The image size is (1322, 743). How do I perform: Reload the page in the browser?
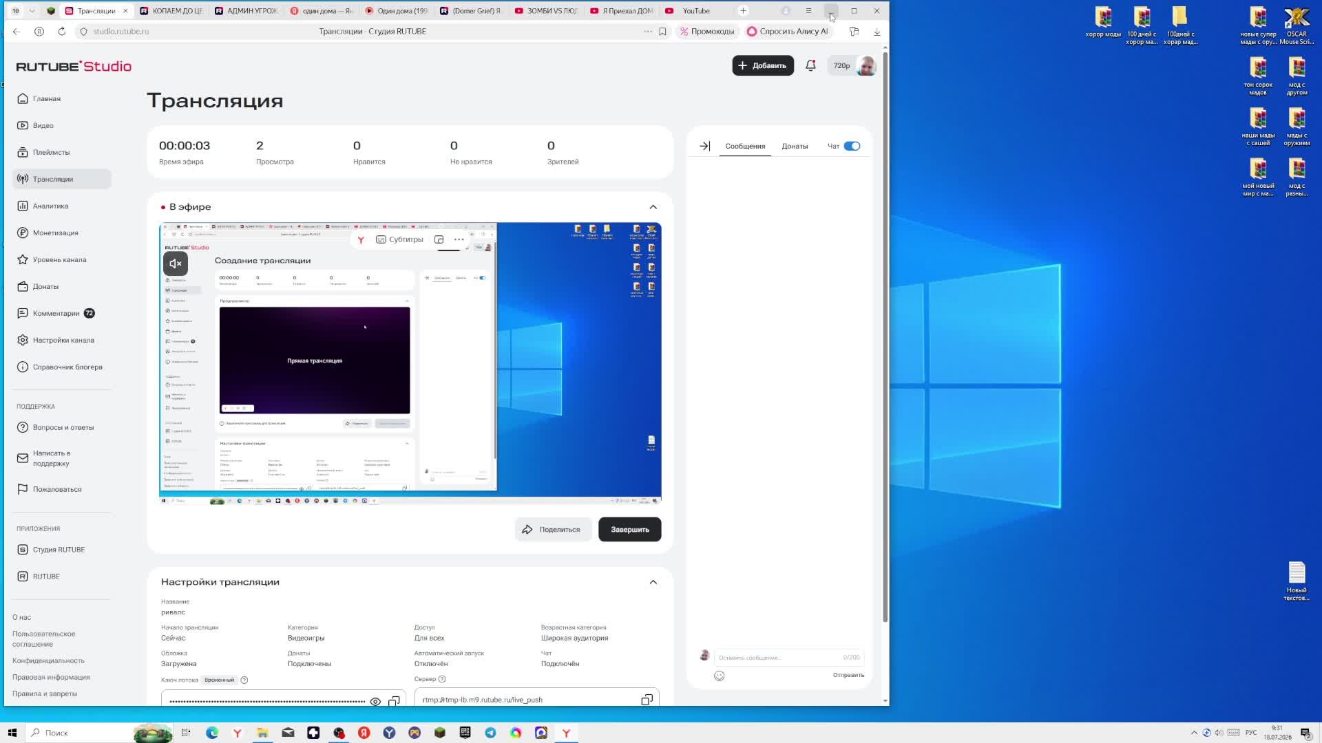[62, 31]
